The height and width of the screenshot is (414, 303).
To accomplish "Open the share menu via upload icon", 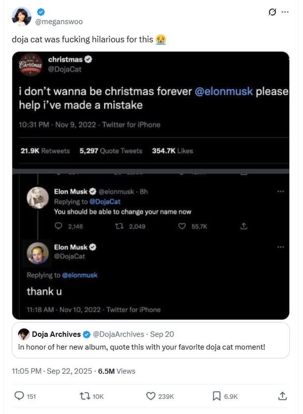I will 282,396.
